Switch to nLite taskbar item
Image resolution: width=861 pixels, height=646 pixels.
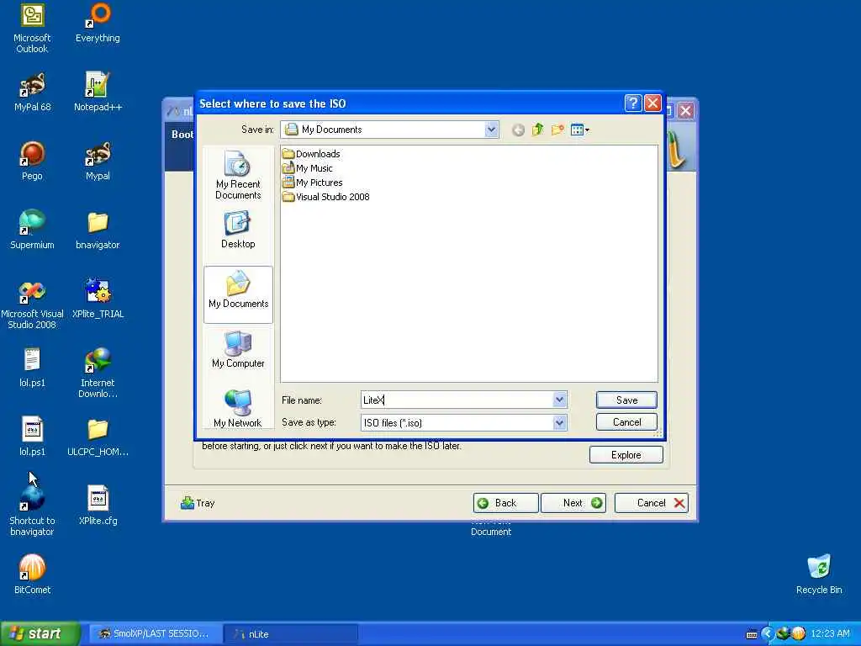(291, 633)
